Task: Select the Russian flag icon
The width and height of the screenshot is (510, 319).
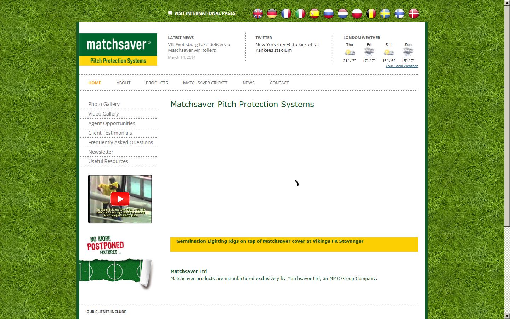Action: point(328,13)
